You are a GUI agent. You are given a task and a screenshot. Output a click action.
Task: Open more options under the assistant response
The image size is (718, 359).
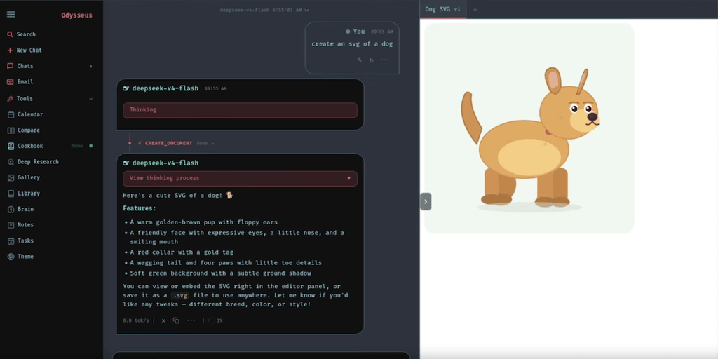point(191,320)
